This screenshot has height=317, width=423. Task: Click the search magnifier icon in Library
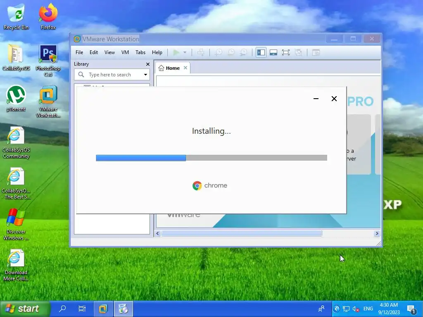point(81,74)
